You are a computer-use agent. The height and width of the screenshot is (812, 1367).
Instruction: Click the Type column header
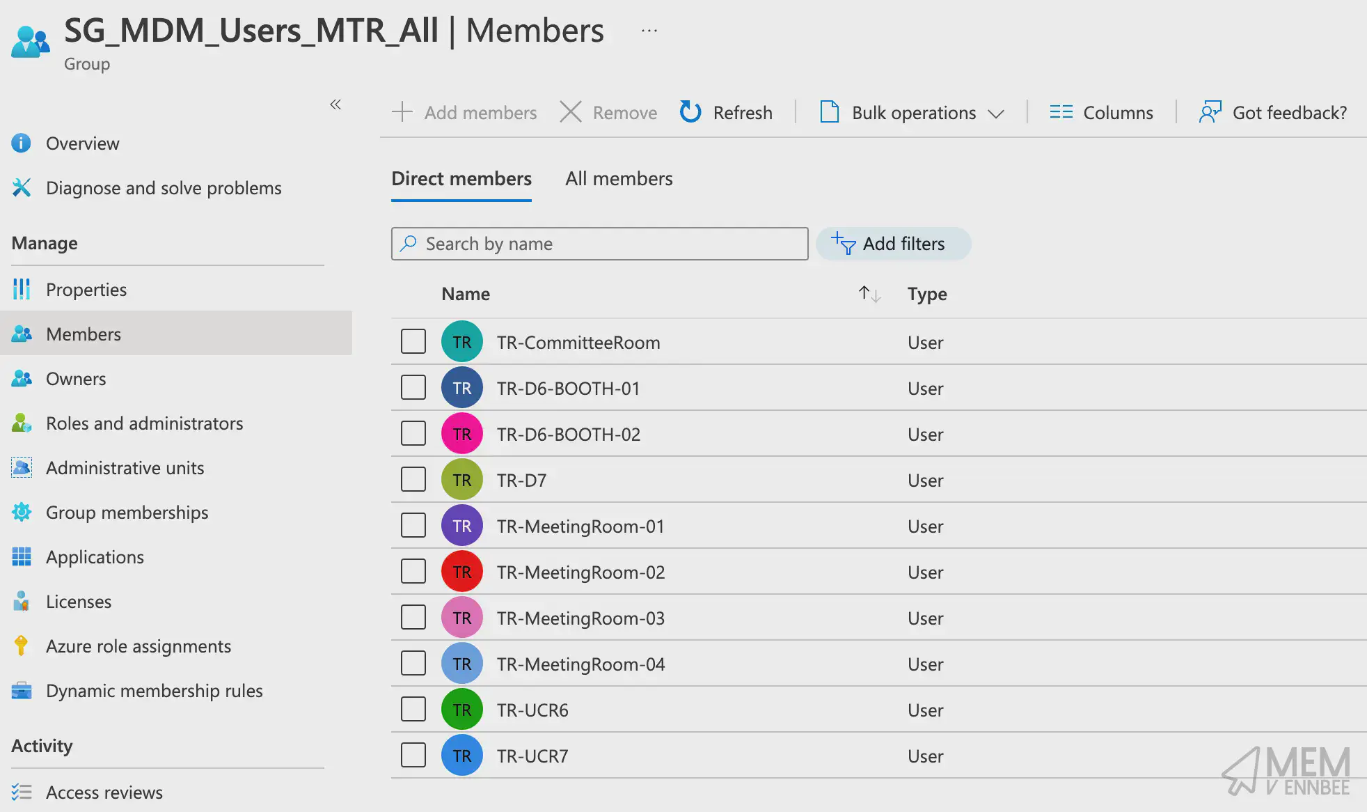click(x=927, y=295)
